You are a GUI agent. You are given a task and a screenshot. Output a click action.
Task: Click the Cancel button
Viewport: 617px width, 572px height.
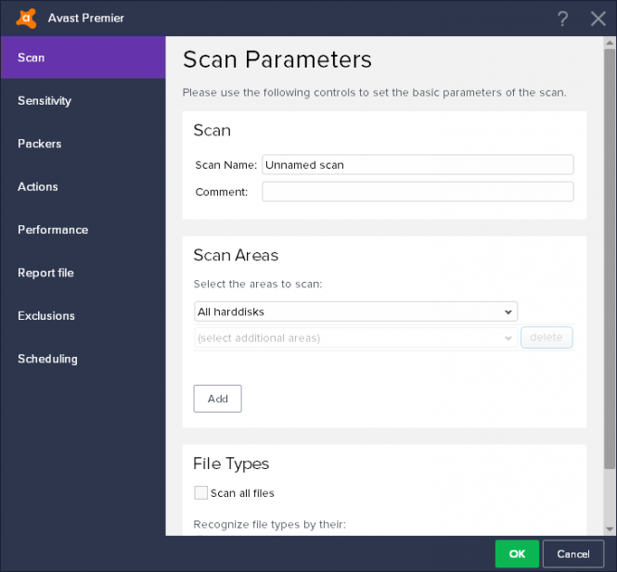pyautogui.click(x=573, y=553)
